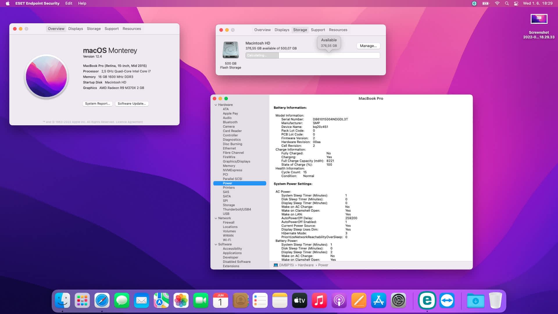The height and width of the screenshot is (314, 558).
Task: Open the Screenshot file on the desktop
Action: click(539, 19)
